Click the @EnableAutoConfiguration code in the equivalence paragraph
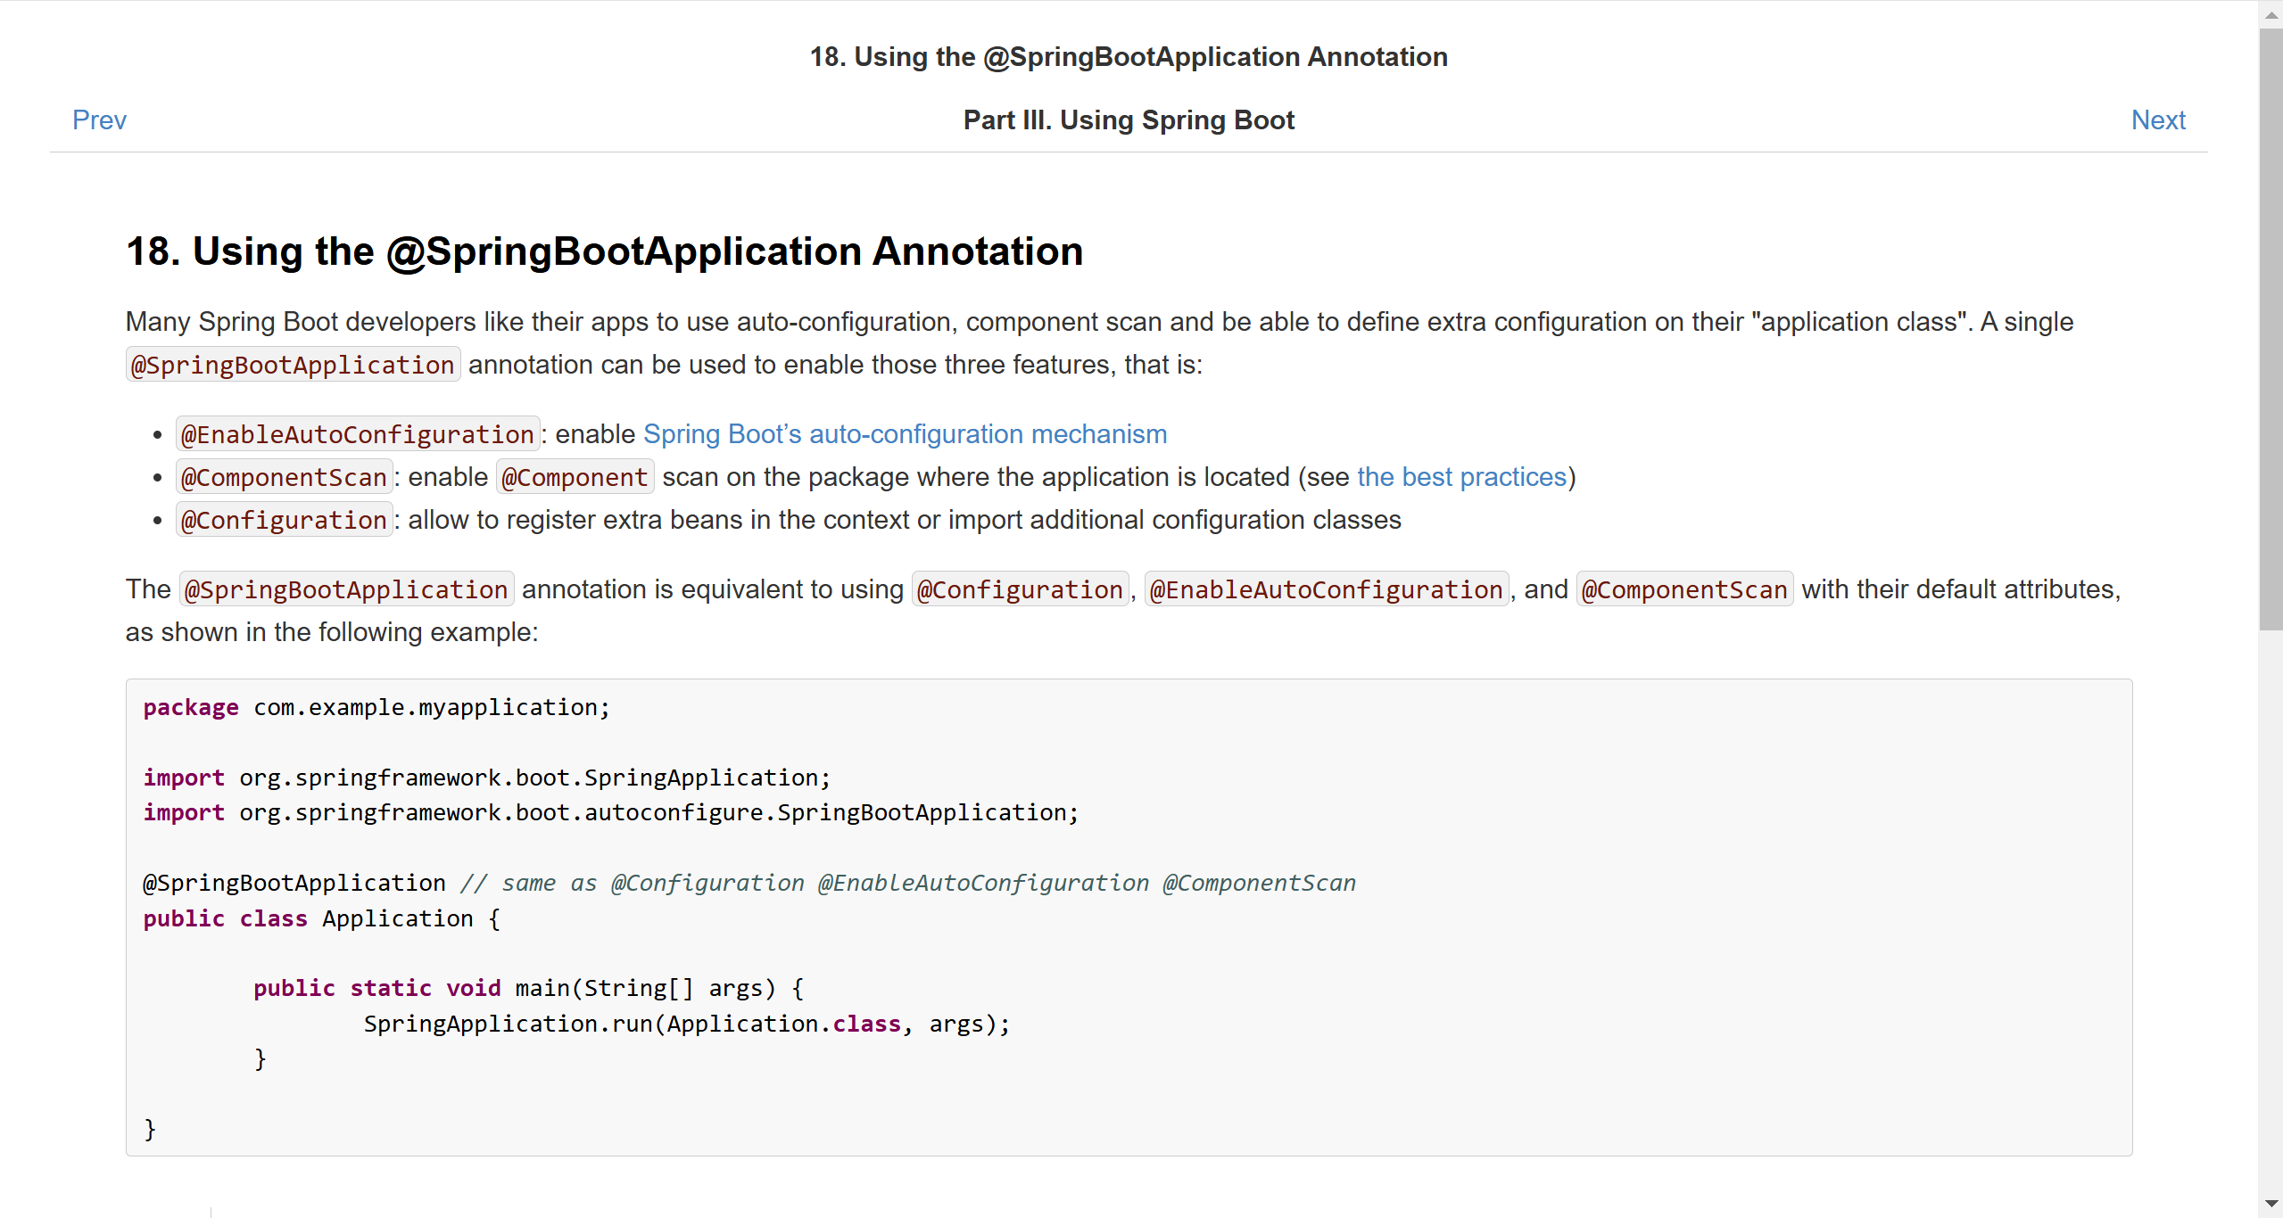This screenshot has height=1218, width=2283. (1326, 589)
